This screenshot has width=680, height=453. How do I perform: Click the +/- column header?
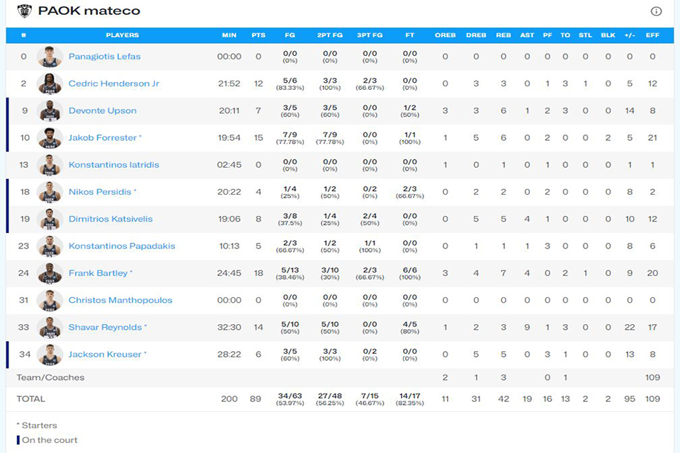(x=630, y=35)
